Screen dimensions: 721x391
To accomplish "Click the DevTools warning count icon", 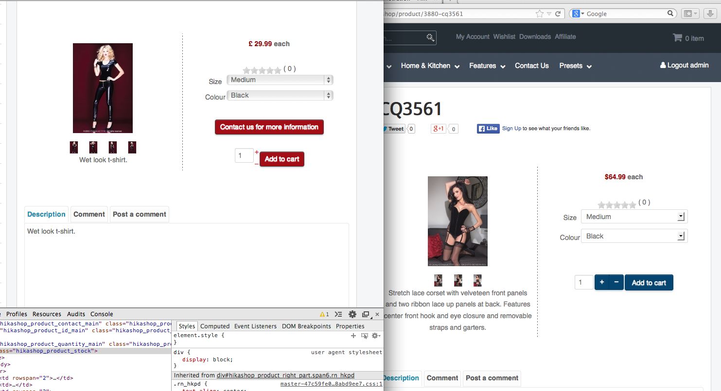I will (x=324, y=314).
